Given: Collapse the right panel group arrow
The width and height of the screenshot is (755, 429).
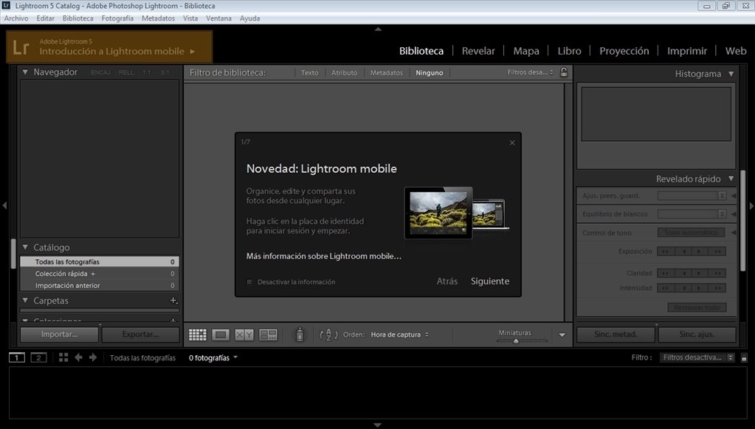Looking at the screenshot, I should point(751,205).
